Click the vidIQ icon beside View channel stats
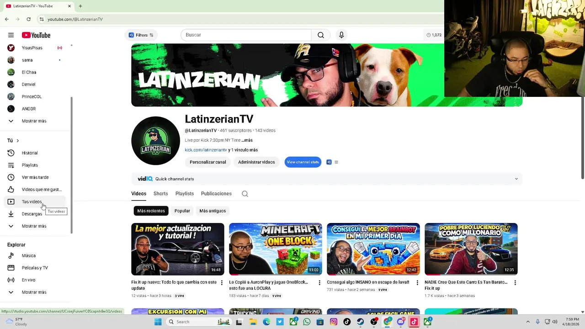 [329, 162]
